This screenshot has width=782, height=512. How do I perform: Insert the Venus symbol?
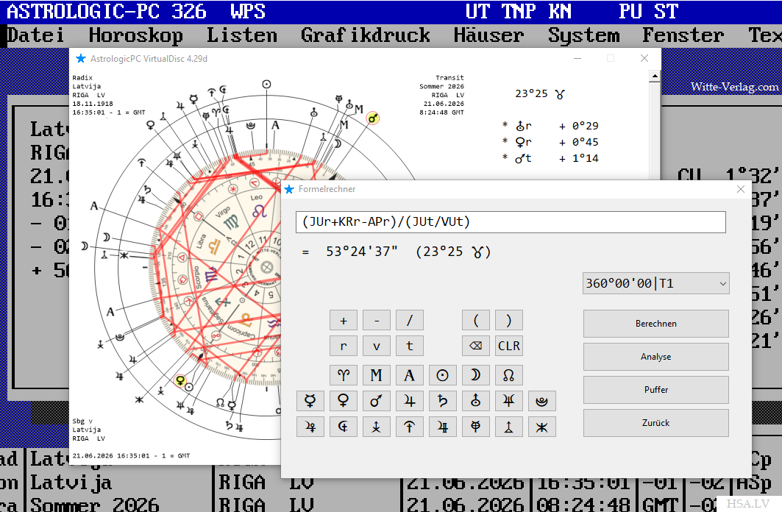click(x=343, y=401)
